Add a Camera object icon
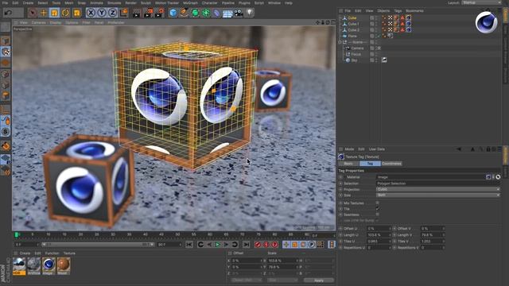 pos(239,13)
